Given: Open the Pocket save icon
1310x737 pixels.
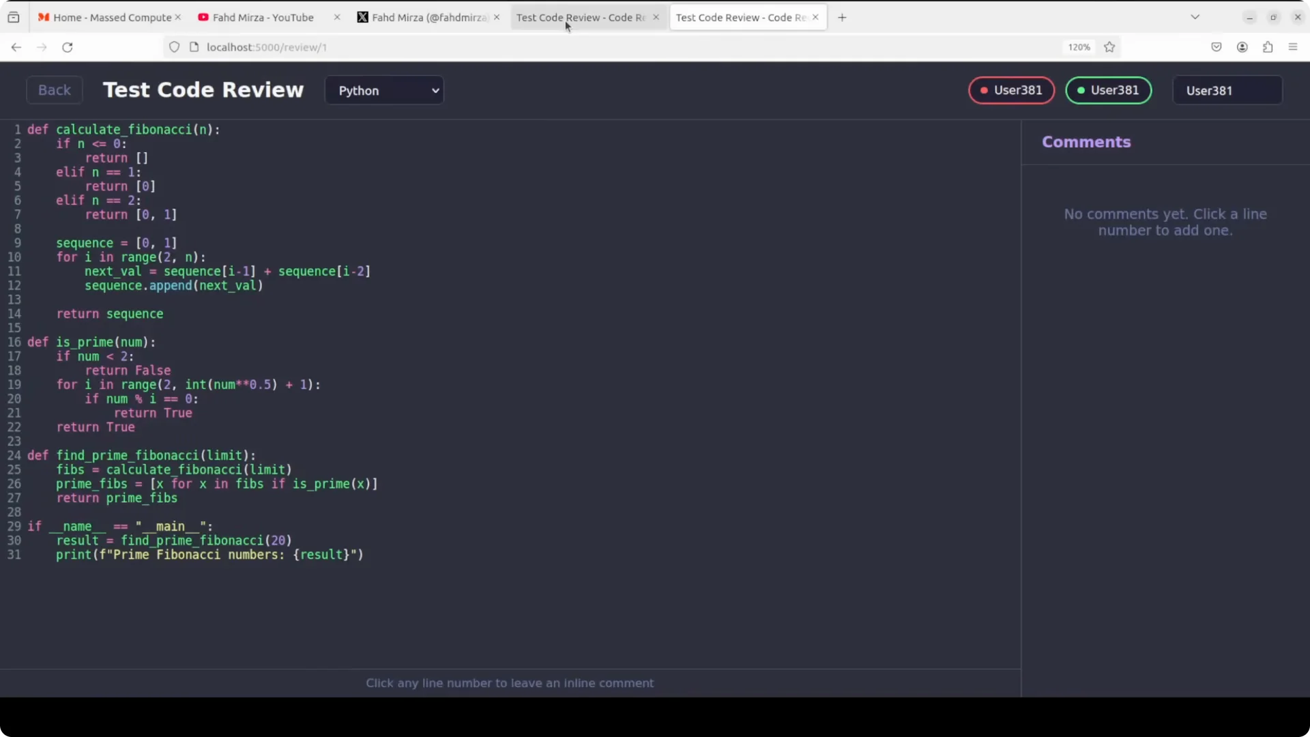Looking at the screenshot, I should coord(1217,47).
